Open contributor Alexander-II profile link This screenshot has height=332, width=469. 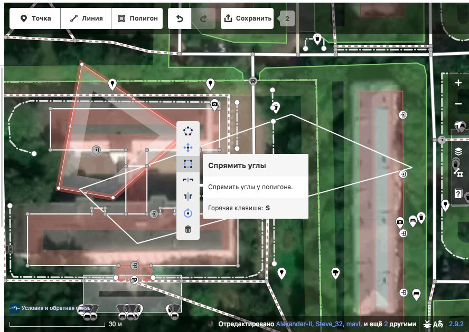[x=294, y=324]
